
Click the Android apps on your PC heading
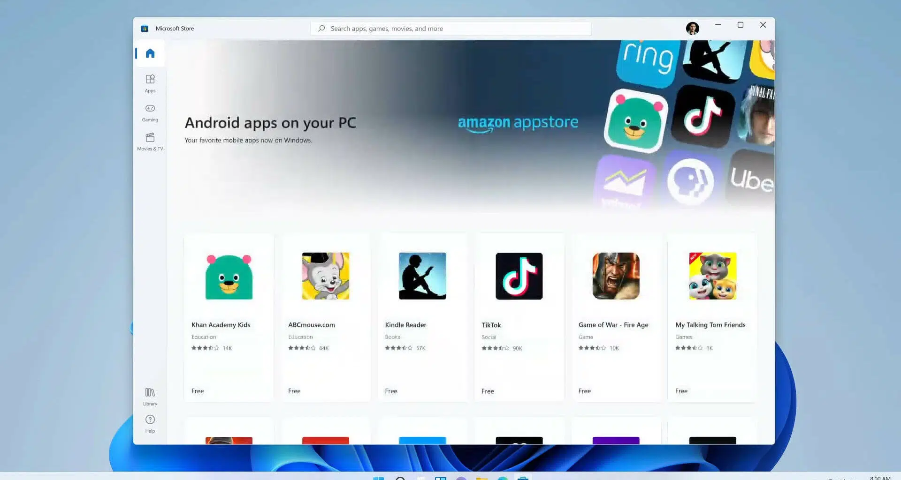(270, 123)
